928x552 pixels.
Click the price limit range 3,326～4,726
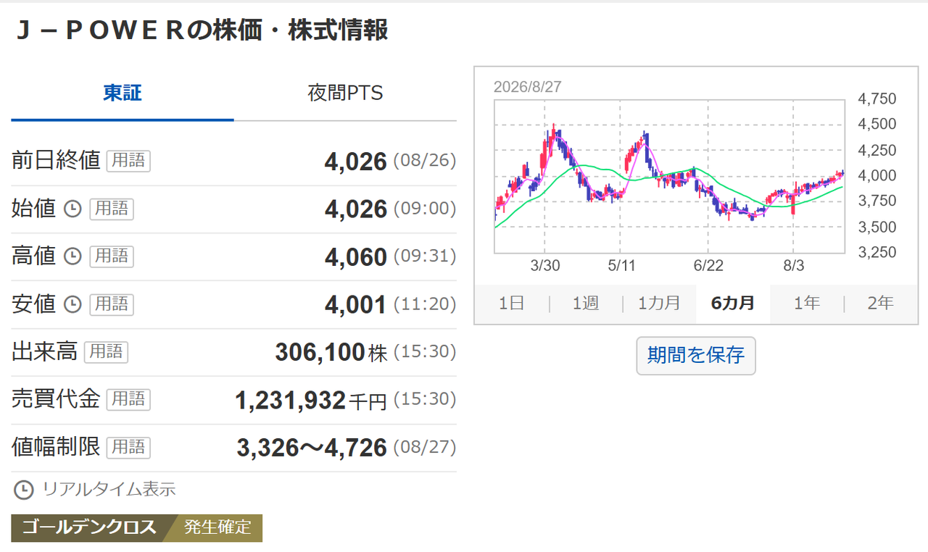click(x=312, y=448)
